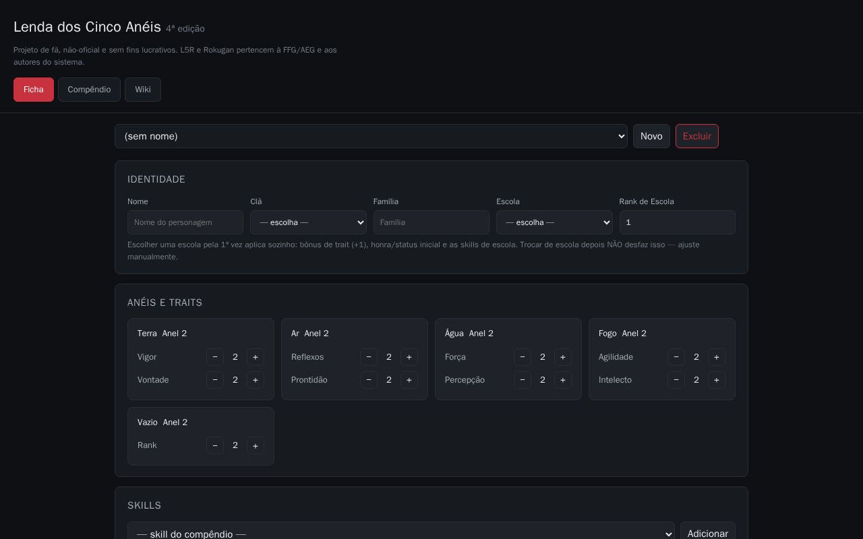Click the 'Fogo Anel 2' heading
The image size is (863, 539).
point(622,334)
